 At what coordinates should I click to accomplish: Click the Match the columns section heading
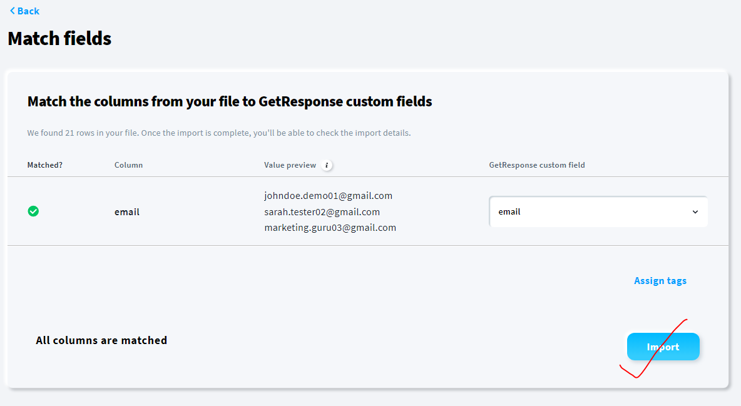[230, 101]
